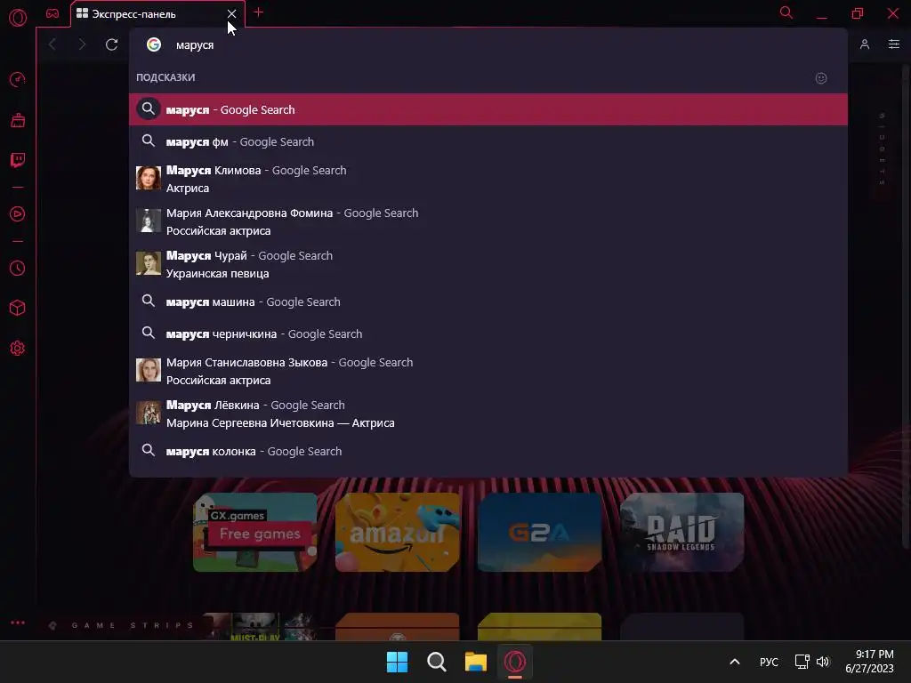Viewport: 911px width, 683px height.
Task: Select suggestion маруся черничкина
Action: point(488,334)
